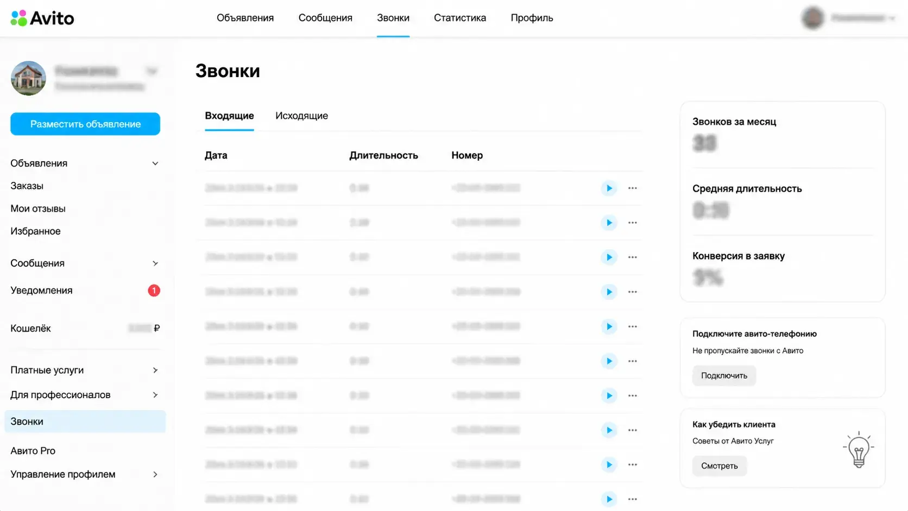Open the three-dots menu of the sixth call row
This screenshot has height=511, width=908.
point(633,361)
